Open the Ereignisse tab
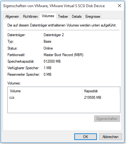 (93, 17)
